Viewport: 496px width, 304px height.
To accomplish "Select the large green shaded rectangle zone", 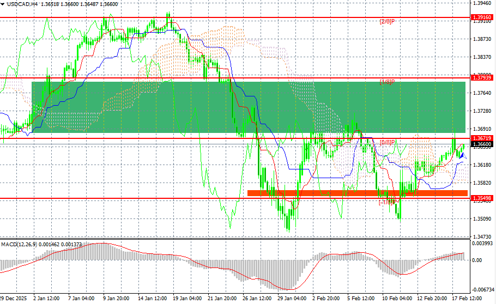I will pyautogui.click(x=249, y=107).
